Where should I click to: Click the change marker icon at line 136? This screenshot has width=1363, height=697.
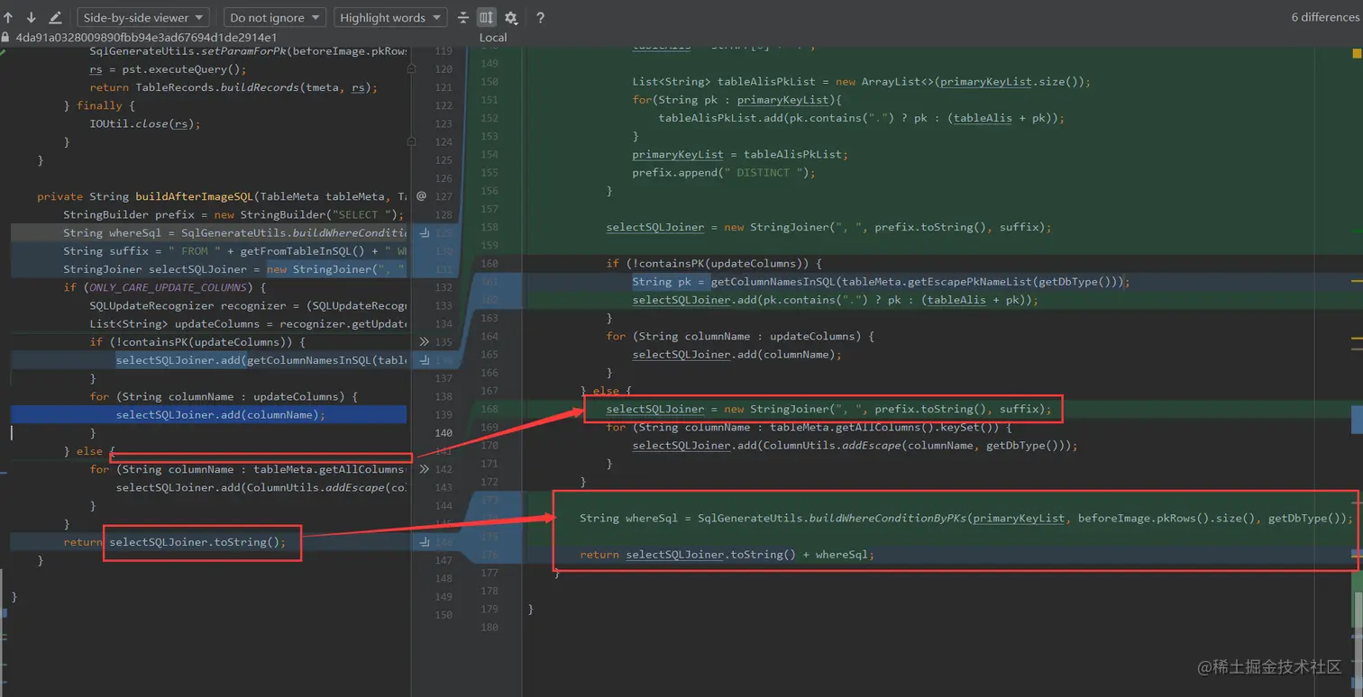pos(424,360)
